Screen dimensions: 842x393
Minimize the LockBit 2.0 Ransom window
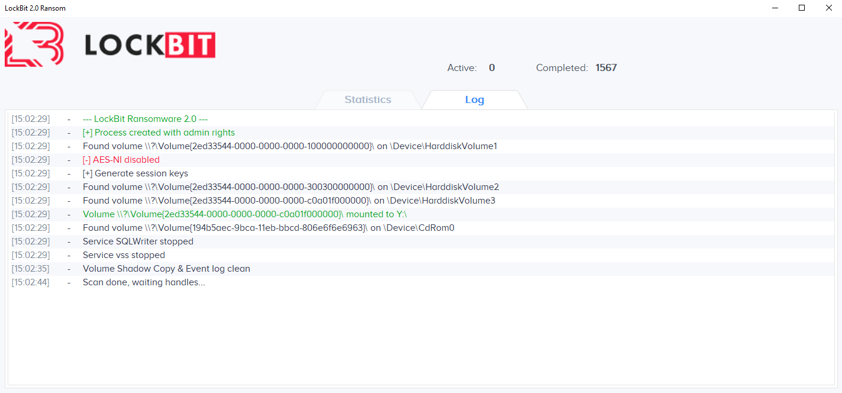click(775, 8)
